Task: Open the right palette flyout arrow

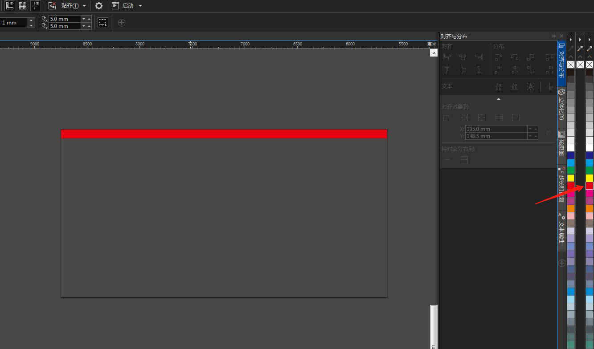Action: pyautogui.click(x=590, y=40)
